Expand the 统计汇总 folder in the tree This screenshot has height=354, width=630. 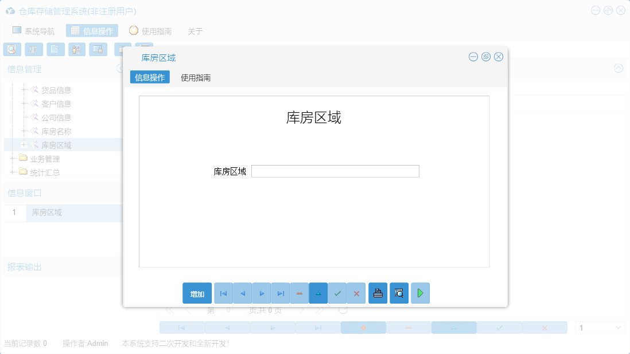click(x=13, y=172)
